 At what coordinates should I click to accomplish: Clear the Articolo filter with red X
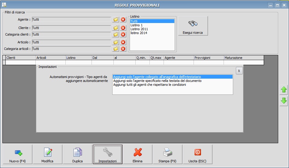point(123,42)
